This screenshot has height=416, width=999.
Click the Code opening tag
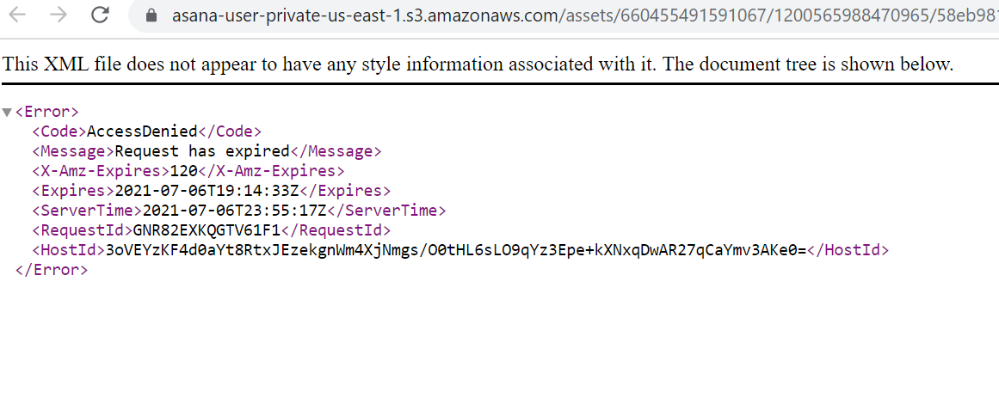pos(59,132)
